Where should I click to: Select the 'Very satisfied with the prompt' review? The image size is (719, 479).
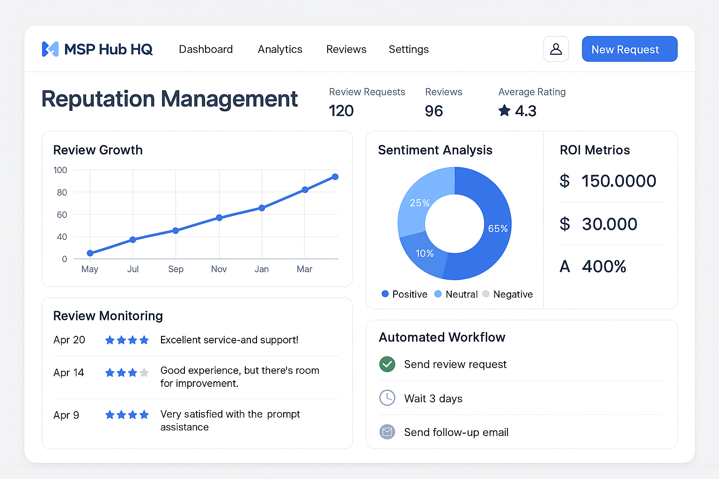tap(230, 421)
